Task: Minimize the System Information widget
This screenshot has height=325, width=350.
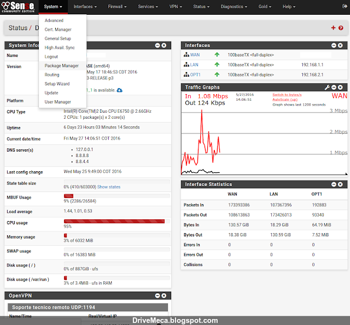Action: 157,45
